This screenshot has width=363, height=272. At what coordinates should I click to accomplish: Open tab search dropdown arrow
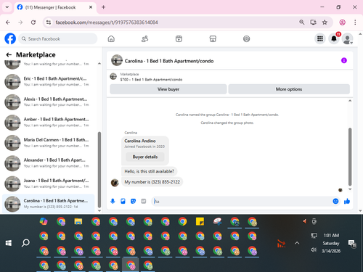[x=7, y=7]
